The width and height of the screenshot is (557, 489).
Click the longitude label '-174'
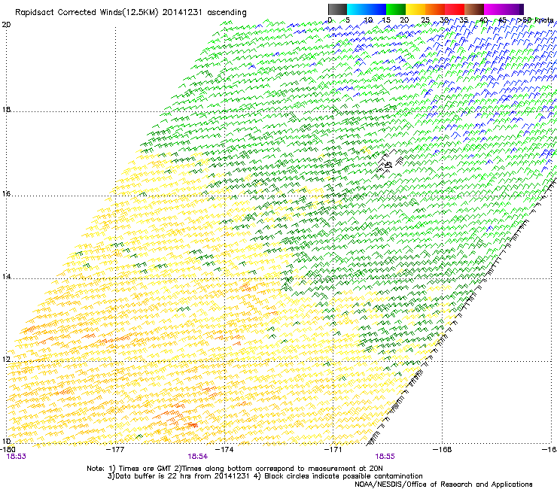224,450
